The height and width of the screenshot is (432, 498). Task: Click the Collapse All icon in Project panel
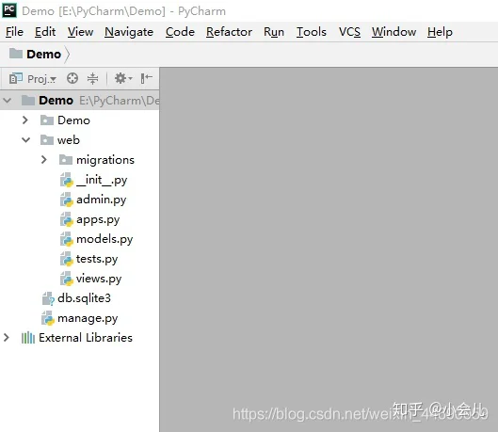[x=92, y=78]
